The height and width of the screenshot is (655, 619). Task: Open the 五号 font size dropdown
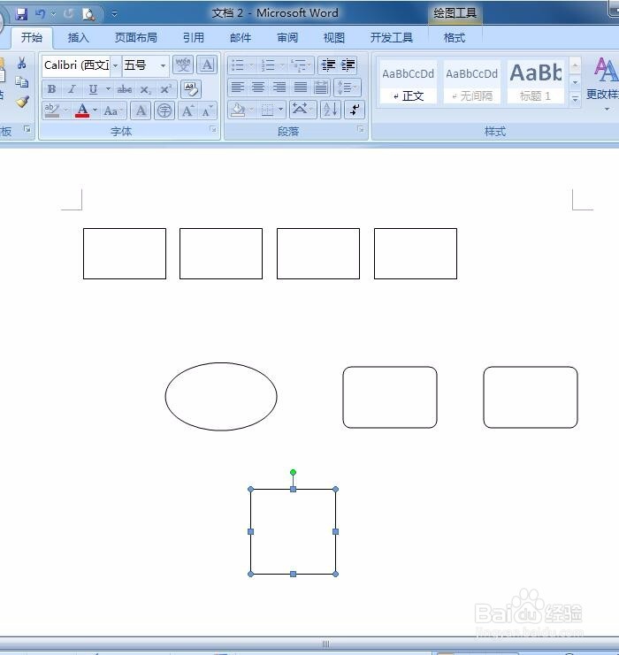163,66
